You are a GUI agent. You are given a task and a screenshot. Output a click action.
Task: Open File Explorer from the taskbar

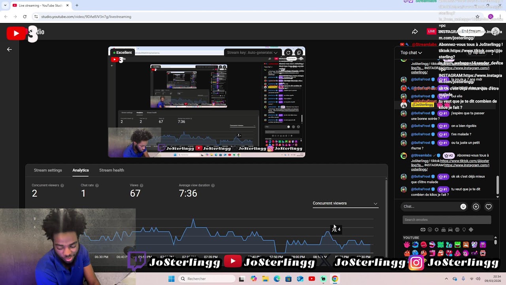coord(265,279)
